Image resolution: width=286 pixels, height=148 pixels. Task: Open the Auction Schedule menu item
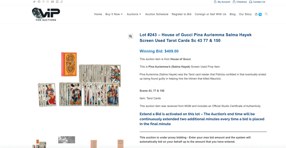[157, 14]
